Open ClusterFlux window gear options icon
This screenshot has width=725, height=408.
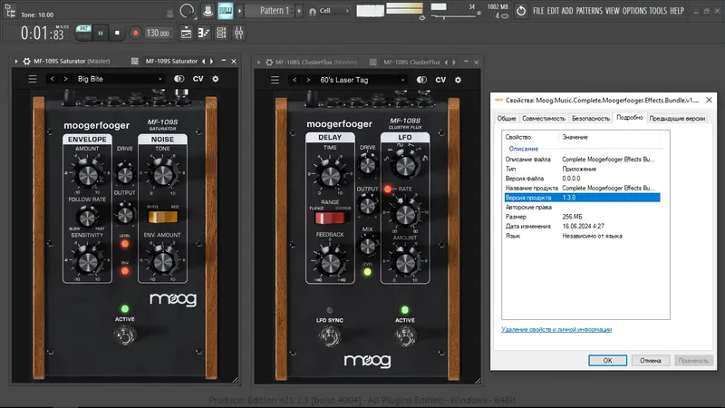click(x=269, y=62)
